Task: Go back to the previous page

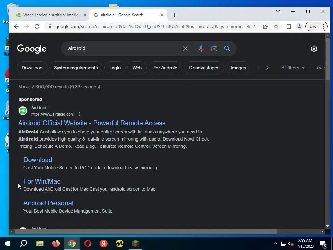Action: [16, 26]
